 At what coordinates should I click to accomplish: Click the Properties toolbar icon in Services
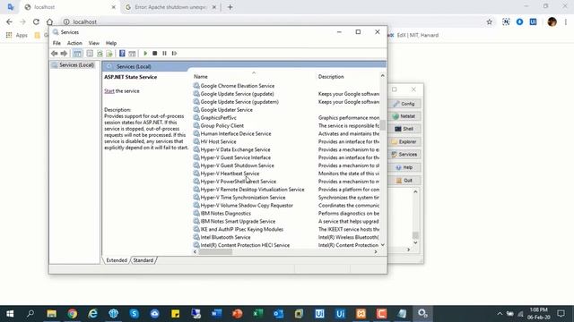pyautogui.click(x=90, y=54)
